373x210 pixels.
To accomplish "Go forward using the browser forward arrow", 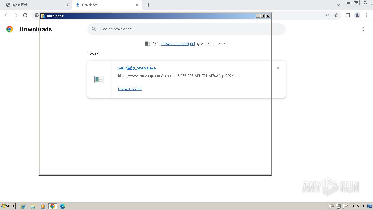I will pyautogui.click(x=16, y=15).
